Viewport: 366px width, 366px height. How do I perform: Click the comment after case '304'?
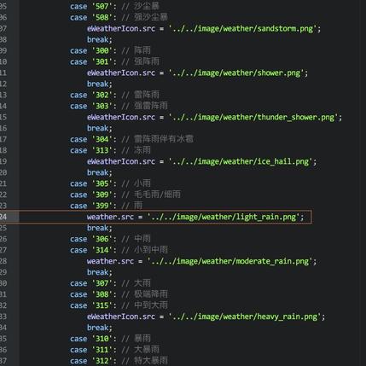coord(157,139)
